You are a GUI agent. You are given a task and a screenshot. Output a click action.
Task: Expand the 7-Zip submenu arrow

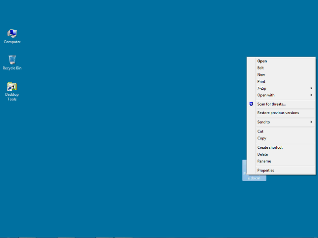(312, 88)
